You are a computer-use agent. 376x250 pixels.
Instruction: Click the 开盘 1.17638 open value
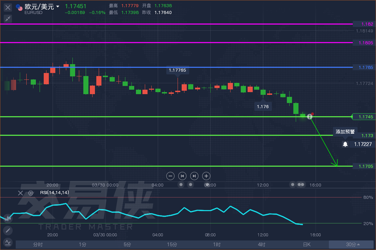click(x=157, y=5)
